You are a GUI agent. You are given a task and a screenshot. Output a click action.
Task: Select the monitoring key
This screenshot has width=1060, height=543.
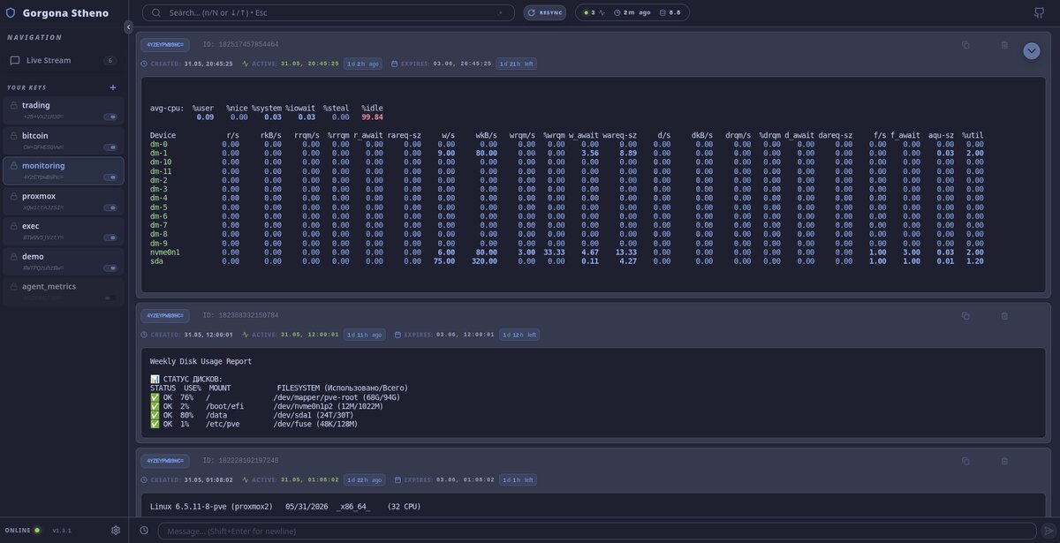pyautogui.click(x=64, y=171)
